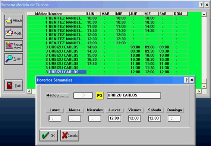Click the VIE column header

click(151, 14)
